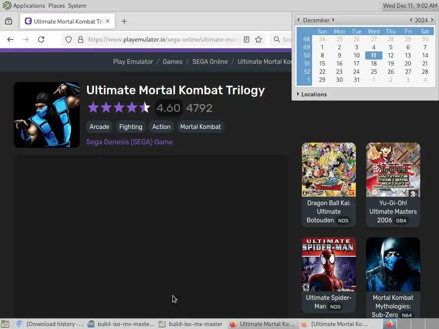Viewport: 439px width, 329px height.
Task: Rate the game with the third star
Action: point(119,108)
